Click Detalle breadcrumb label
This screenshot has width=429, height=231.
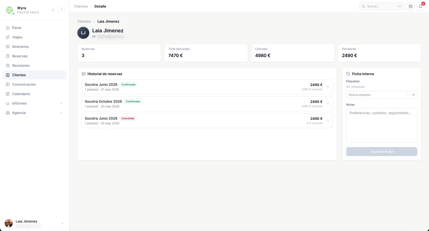100,6
